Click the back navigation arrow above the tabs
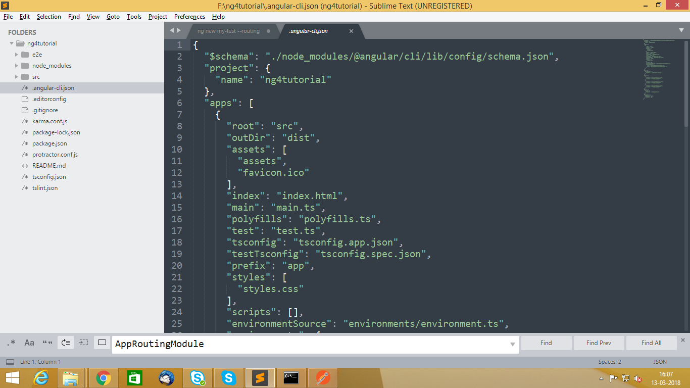Viewport: 690px width, 388px height. click(172, 30)
